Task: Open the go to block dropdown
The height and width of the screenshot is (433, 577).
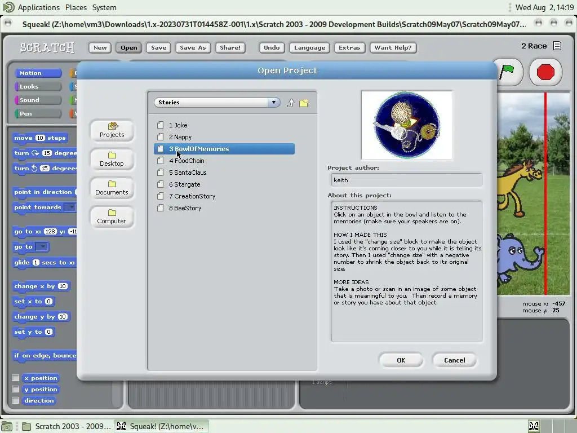Action: [42, 247]
